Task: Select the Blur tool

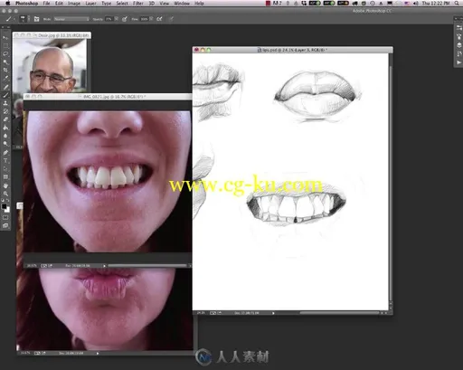Action: click(5, 136)
